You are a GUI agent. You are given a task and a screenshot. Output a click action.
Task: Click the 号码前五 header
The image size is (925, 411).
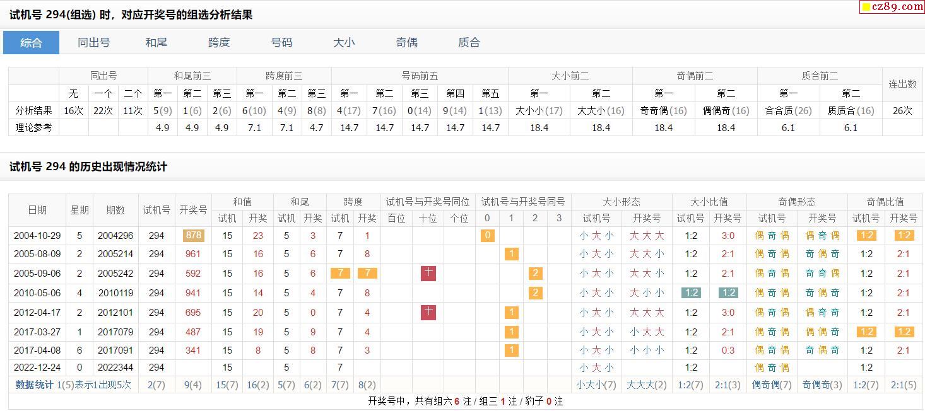(420, 76)
